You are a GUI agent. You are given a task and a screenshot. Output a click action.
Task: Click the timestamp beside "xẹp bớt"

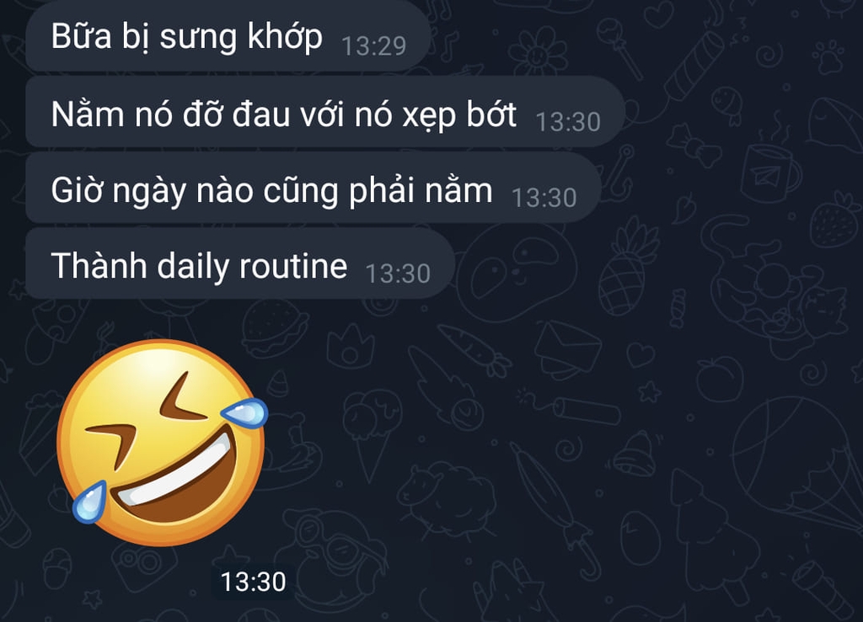(x=568, y=121)
